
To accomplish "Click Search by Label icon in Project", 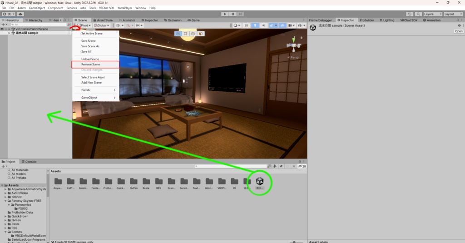I will (281, 166).
